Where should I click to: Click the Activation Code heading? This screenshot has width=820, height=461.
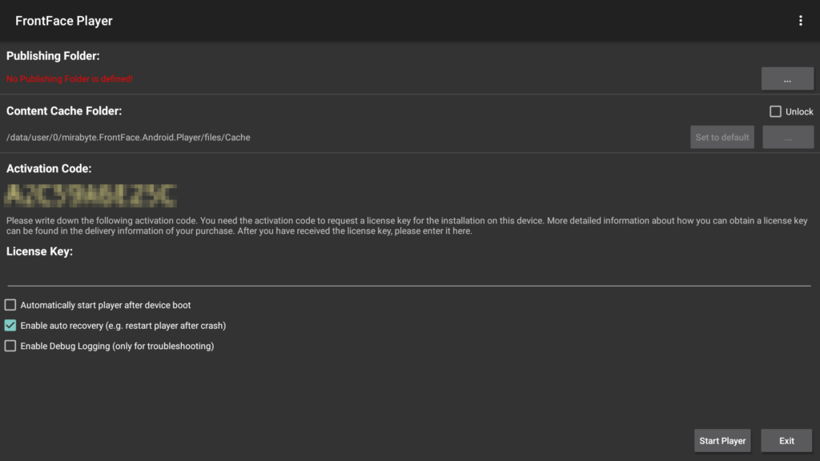pos(49,168)
